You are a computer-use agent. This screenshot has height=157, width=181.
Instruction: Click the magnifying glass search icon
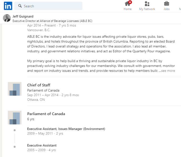tap(20, 6)
